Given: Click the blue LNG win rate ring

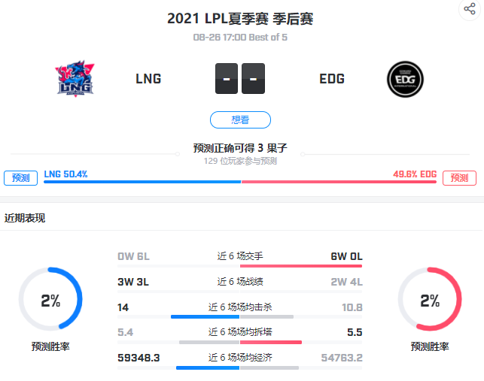Looking at the screenshot, I should point(50,299).
